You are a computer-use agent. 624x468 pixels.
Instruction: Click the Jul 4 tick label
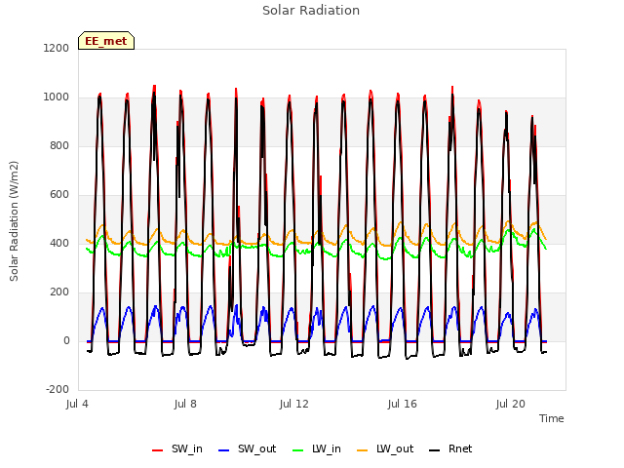(x=77, y=404)
